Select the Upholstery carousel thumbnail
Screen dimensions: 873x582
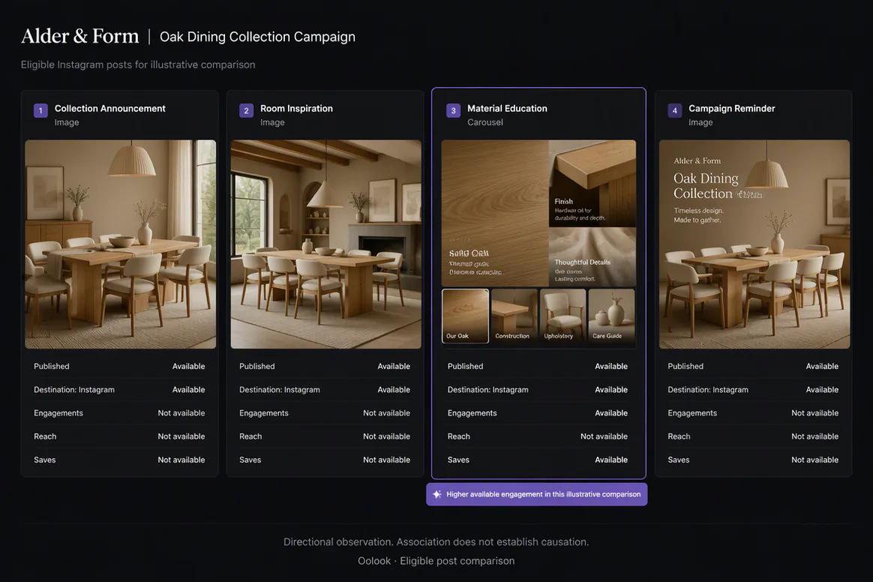coord(562,316)
